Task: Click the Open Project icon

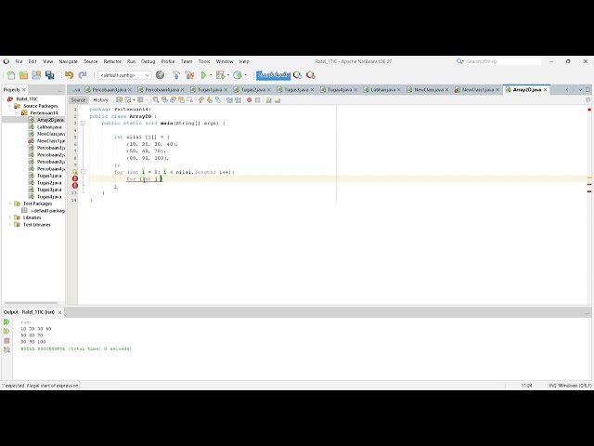Action: (36, 75)
